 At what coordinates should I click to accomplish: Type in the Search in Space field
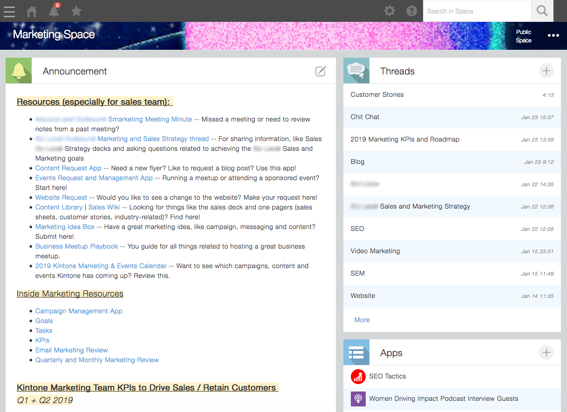476,11
